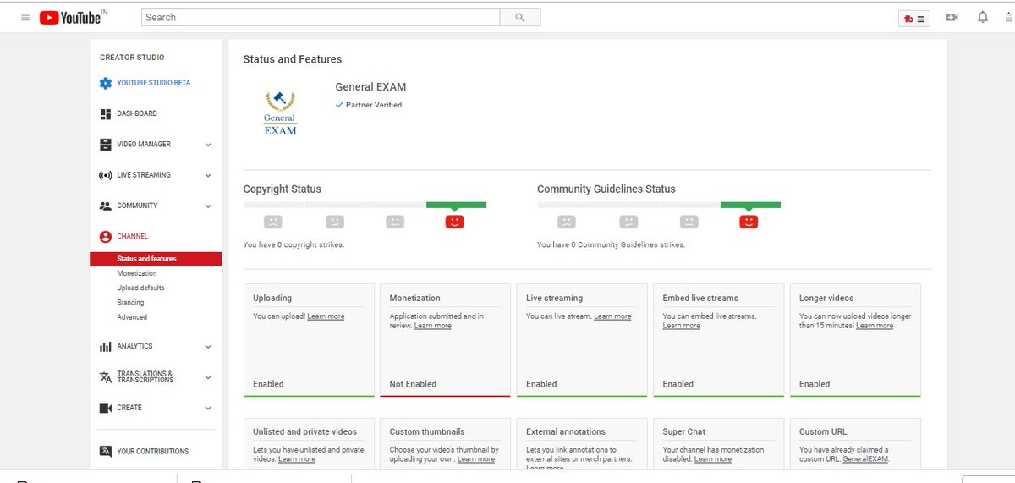1015x483 pixels.
Task: Open Advanced in sidebar
Action: click(132, 317)
